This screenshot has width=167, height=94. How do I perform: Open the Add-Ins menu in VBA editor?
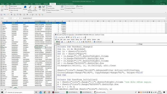click(89, 39)
